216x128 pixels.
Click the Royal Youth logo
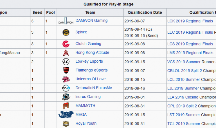coord(66,124)
